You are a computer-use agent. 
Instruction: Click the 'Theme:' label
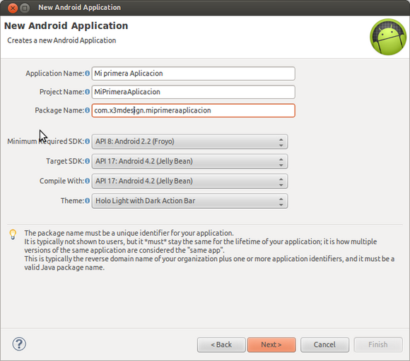(72, 201)
